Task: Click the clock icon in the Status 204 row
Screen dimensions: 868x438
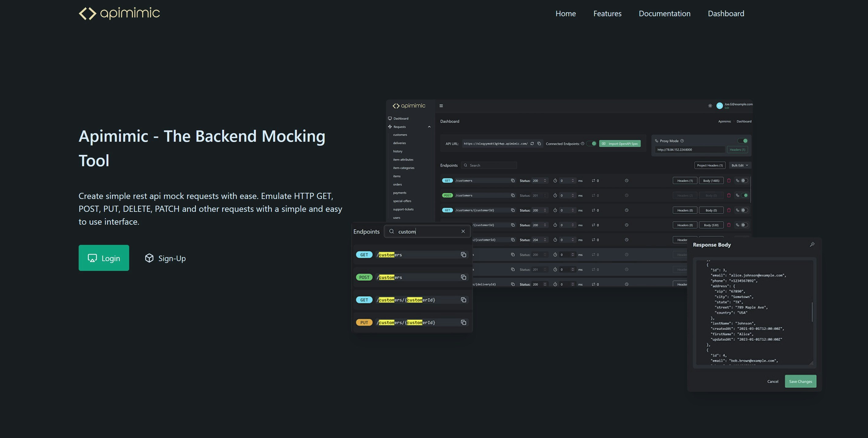Action: pos(627,240)
